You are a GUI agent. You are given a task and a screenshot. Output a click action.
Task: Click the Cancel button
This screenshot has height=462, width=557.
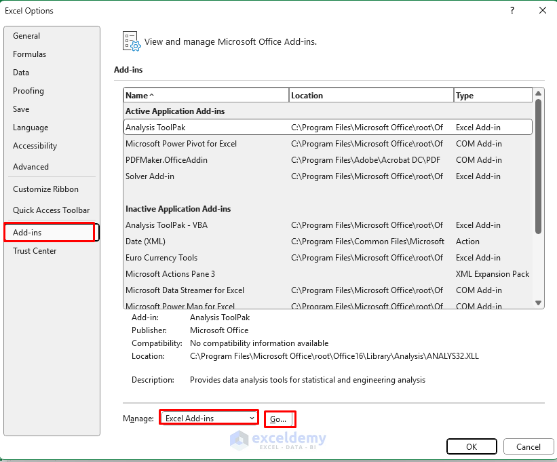(529, 446)
